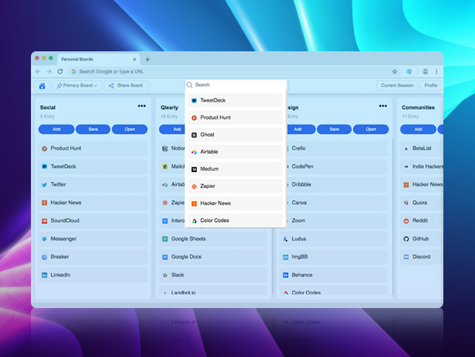Click the ImgBB icon

coord(285,257)
